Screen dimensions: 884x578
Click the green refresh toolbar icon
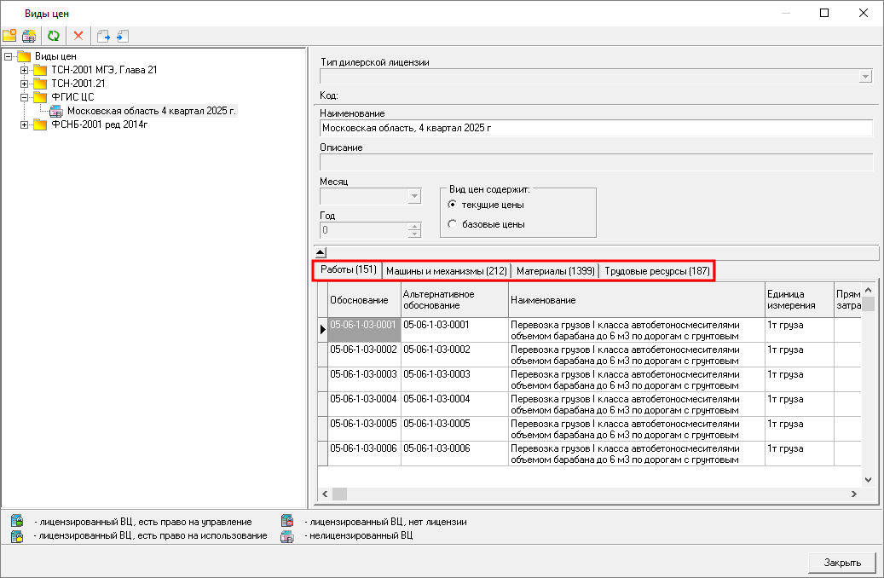[54, 36]
